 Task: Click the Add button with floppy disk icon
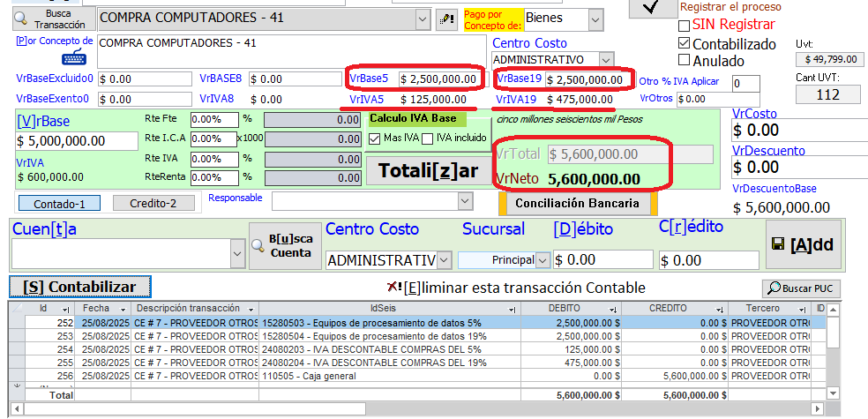pos(801,245)
